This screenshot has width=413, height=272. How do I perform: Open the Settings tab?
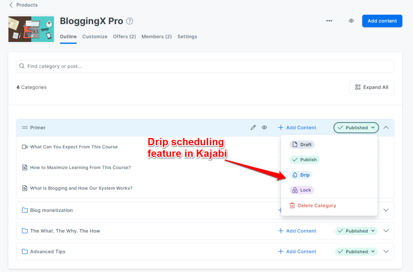pyautogui.click(x=187, y=36)
